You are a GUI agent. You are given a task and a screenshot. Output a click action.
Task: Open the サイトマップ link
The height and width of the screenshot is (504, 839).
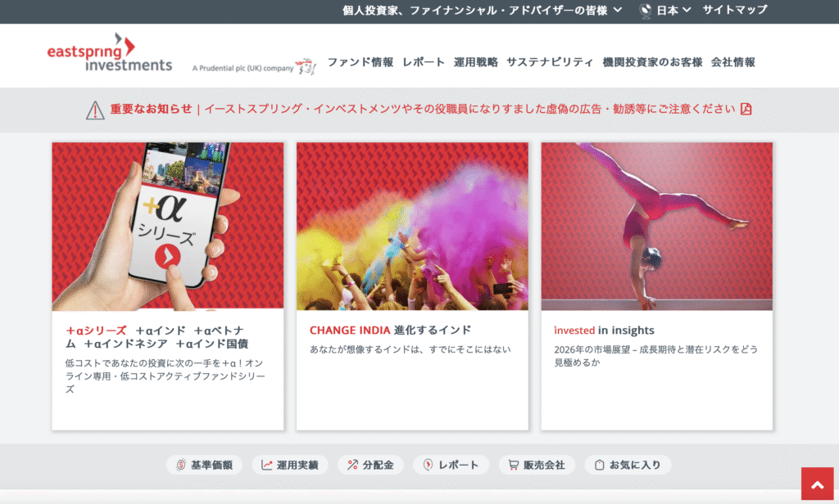click(735, 10)
